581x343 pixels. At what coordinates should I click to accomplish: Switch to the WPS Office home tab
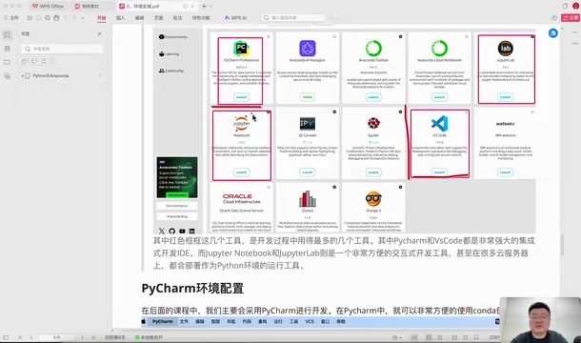click(x=48, y=7)
